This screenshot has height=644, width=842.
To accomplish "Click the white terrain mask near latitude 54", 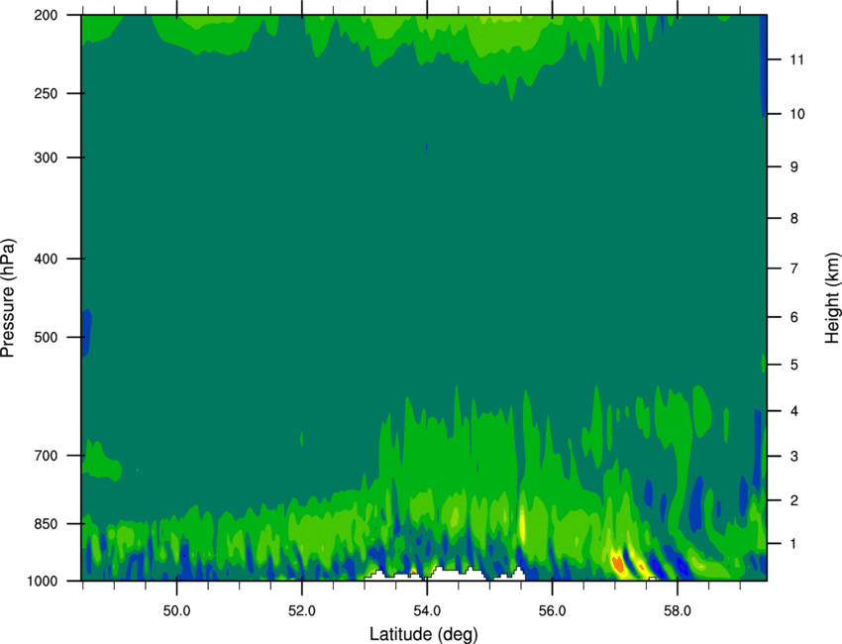I will tap(449, 574).
